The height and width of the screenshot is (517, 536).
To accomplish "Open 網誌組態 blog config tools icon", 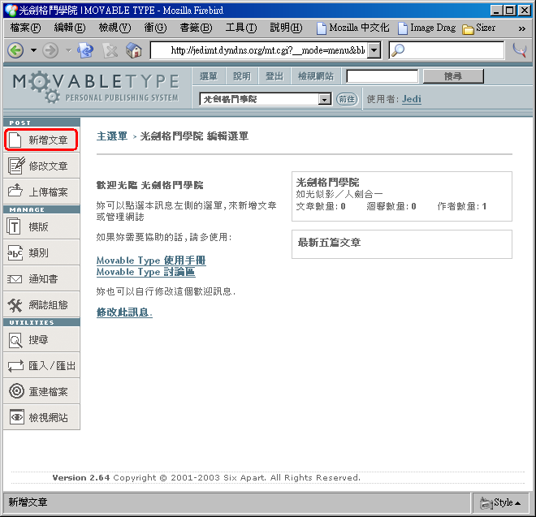I will coord(15,305).
